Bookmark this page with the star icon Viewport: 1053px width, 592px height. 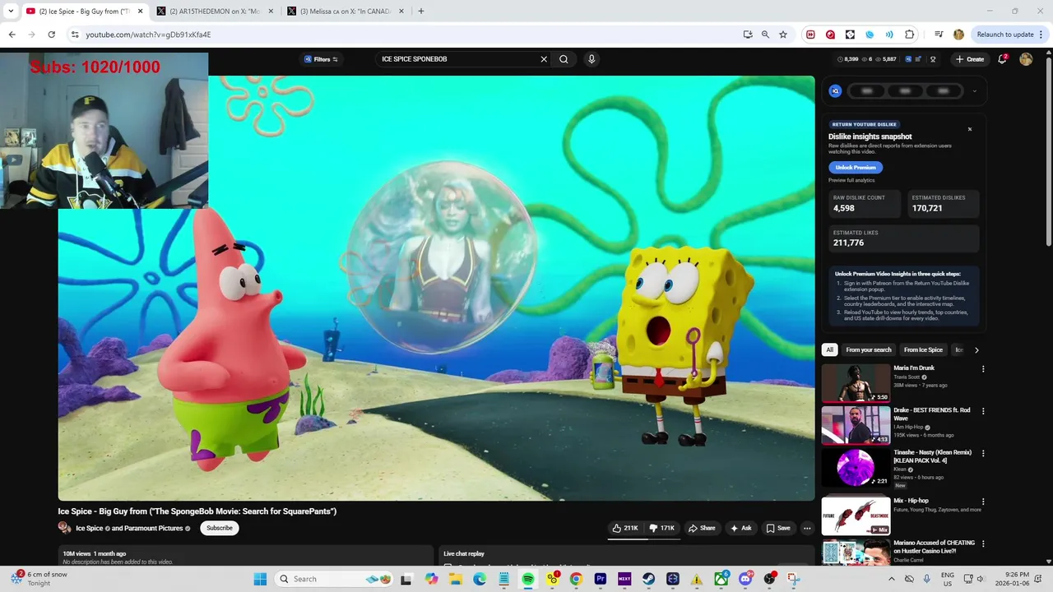tap(783, 35)
